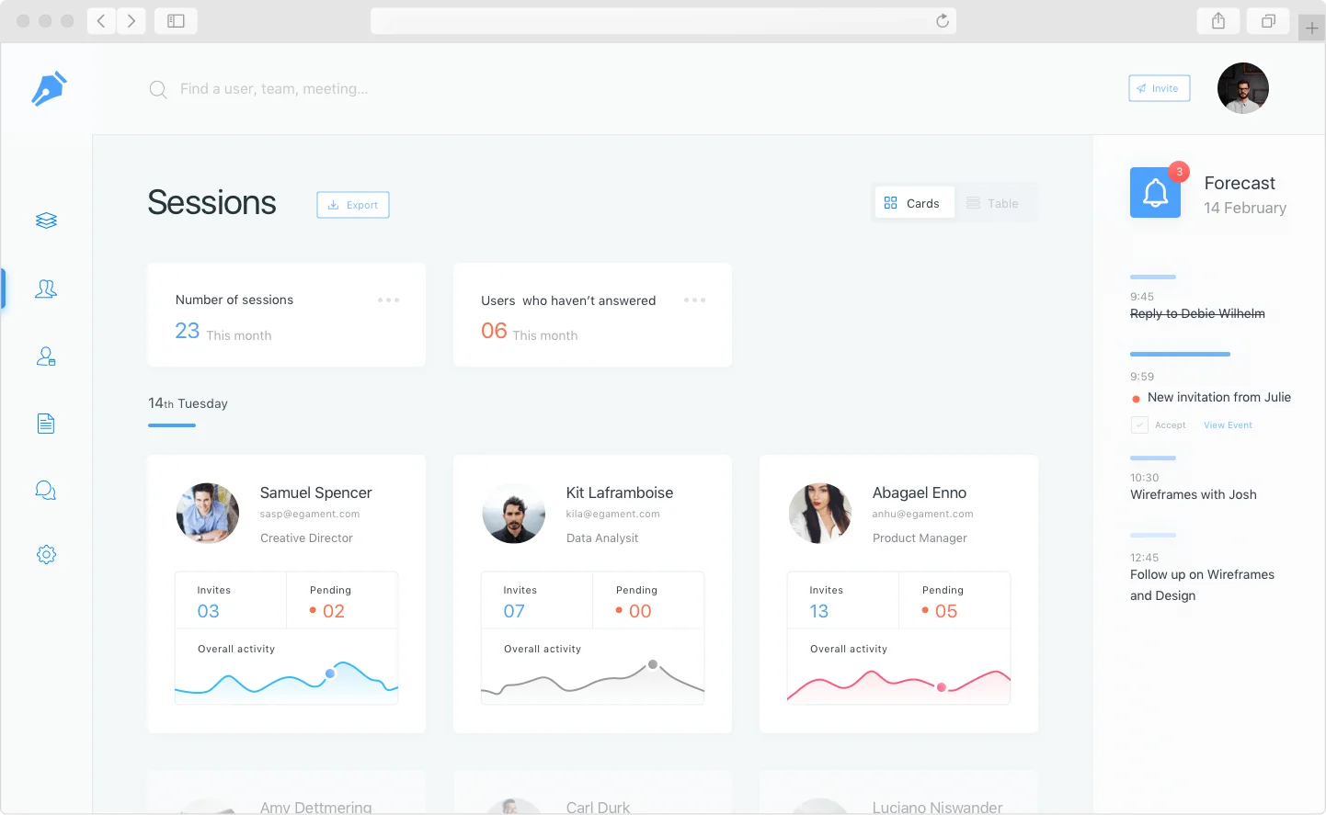Click the pen logo in the top corner

[x=48, y=88]
